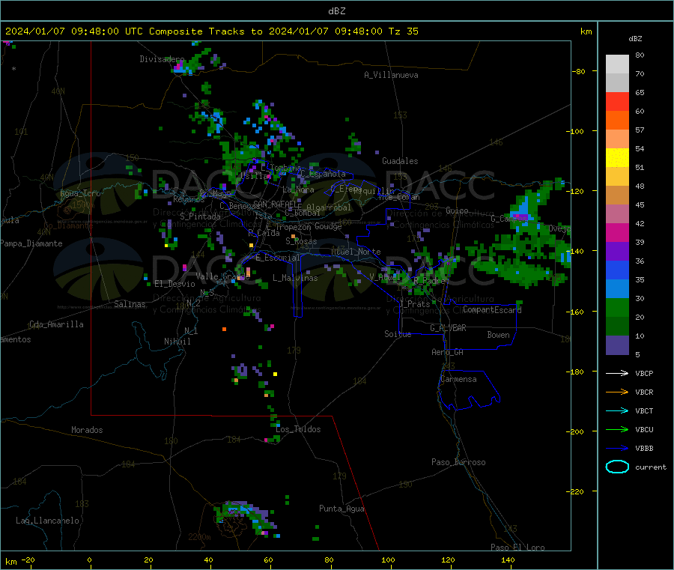
Task: Click the cyan VBCT arrow legend icon
Action: [617, 411]
